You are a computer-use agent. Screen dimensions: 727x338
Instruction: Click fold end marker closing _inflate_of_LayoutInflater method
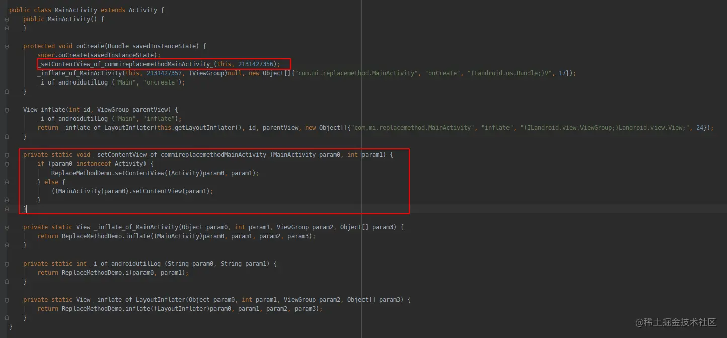7,318
